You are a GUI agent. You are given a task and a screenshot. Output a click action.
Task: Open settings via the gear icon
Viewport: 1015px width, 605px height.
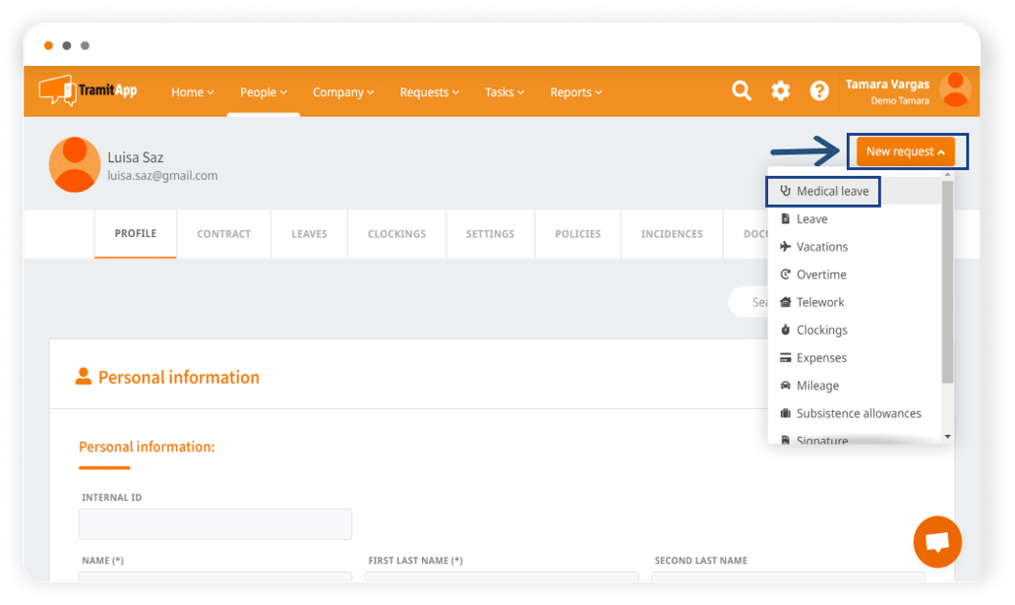(780, 91)
